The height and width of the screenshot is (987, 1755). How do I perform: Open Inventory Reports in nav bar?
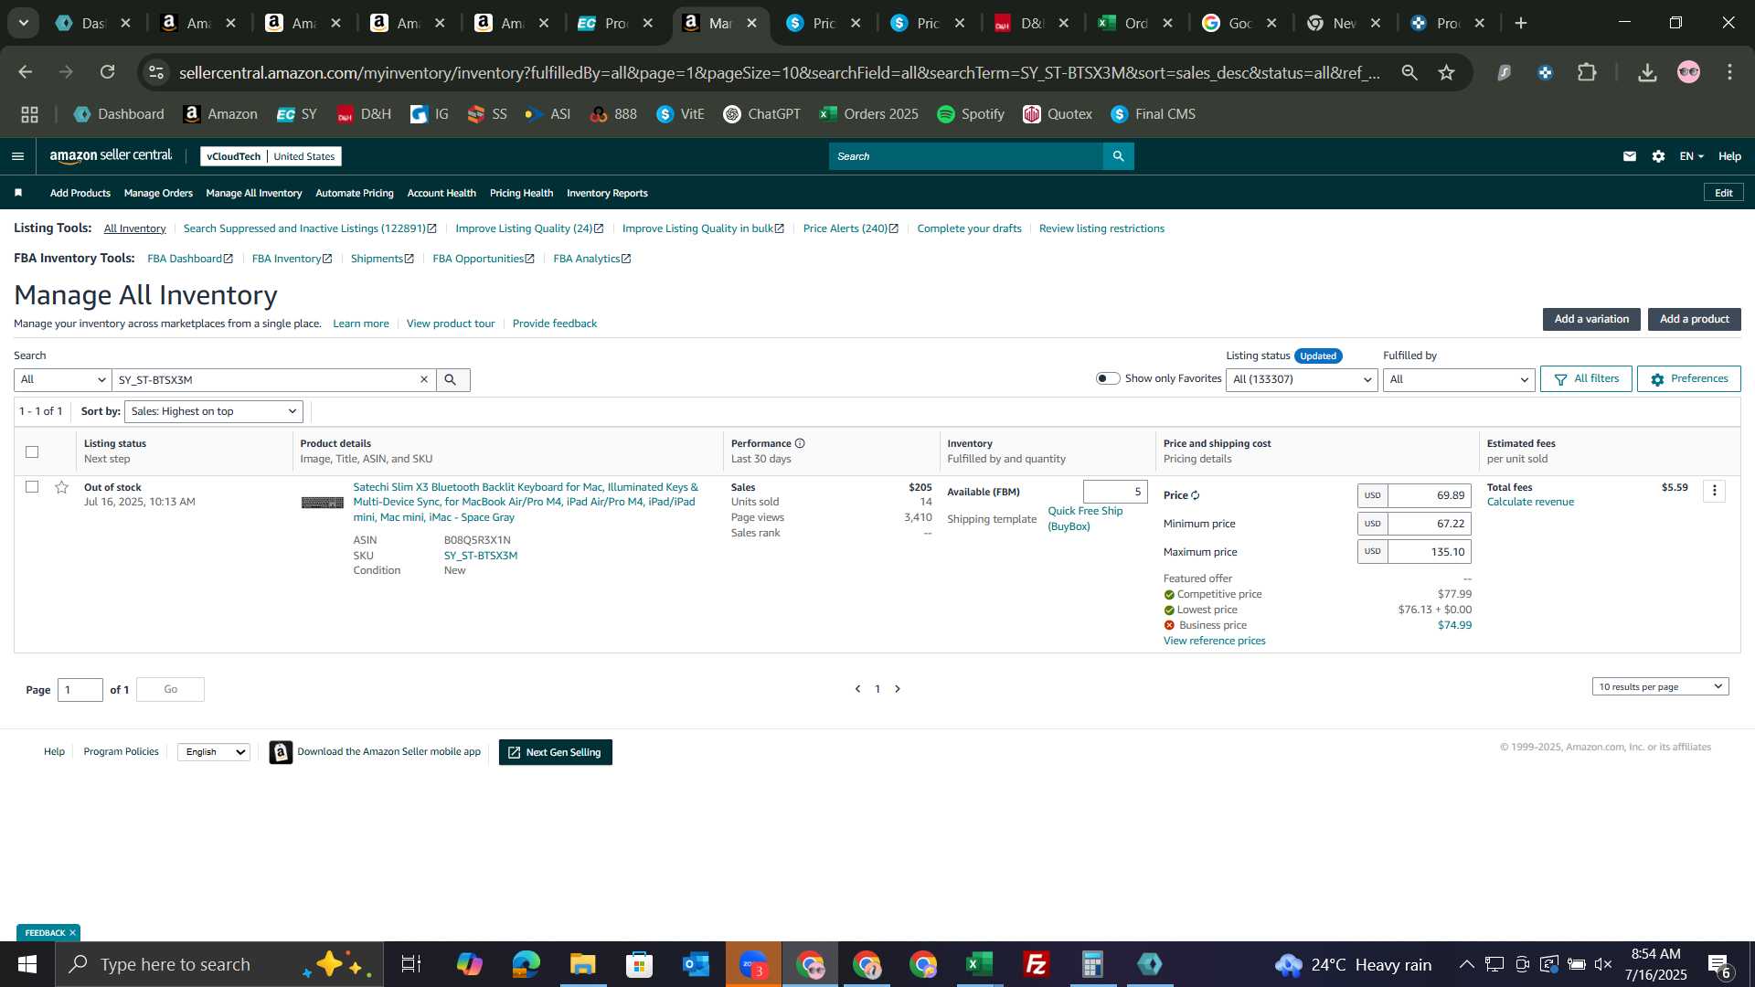click(607, 193)
